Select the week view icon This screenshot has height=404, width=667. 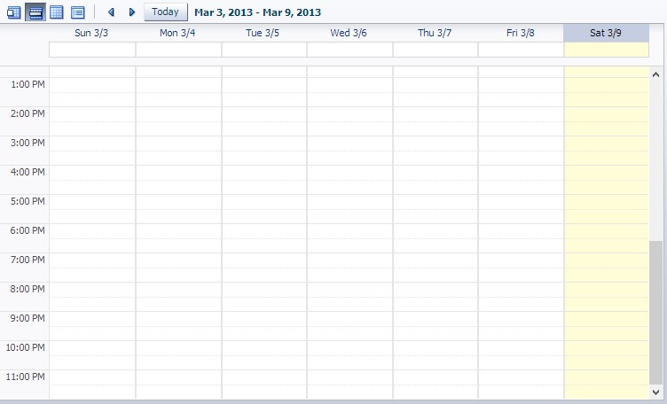pyautogui.click(x=35, y=12)
